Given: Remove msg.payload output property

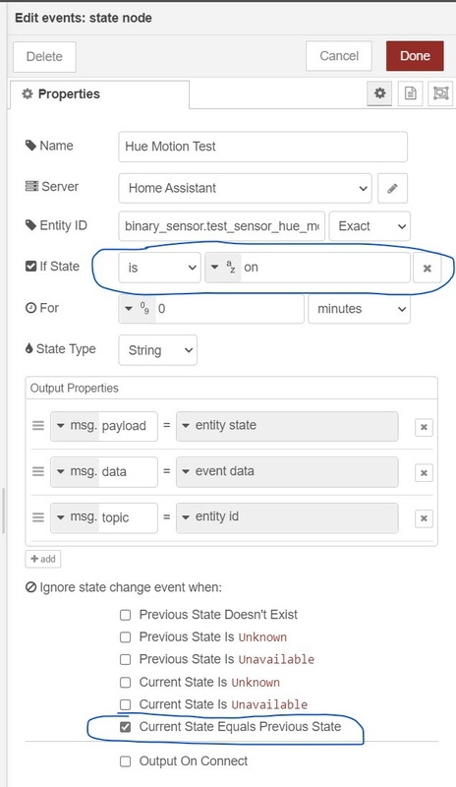Looking at the screenshot, I should tap(424, 427).
